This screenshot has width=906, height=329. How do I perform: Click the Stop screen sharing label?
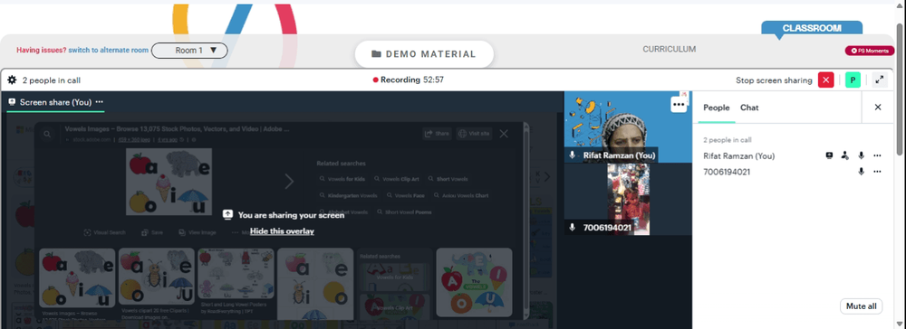(774, 80)
